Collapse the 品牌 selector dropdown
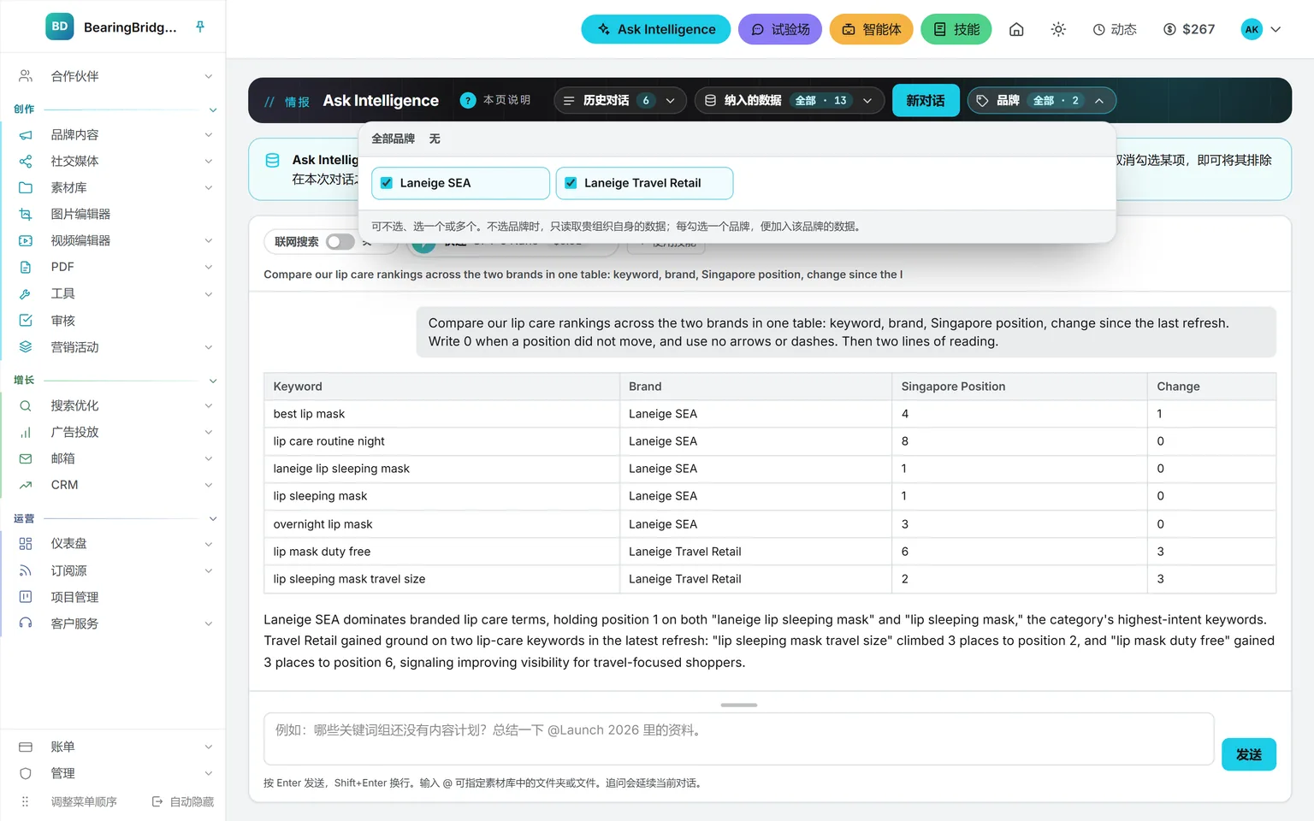The image size is (1314, 821). 1041,100
